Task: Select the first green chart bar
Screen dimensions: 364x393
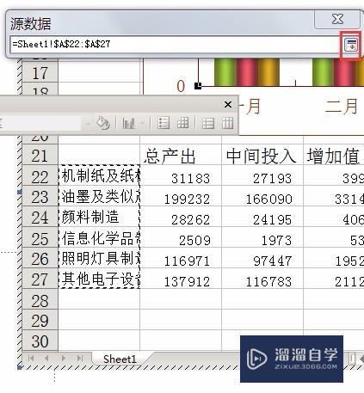Action: [225, 71]
